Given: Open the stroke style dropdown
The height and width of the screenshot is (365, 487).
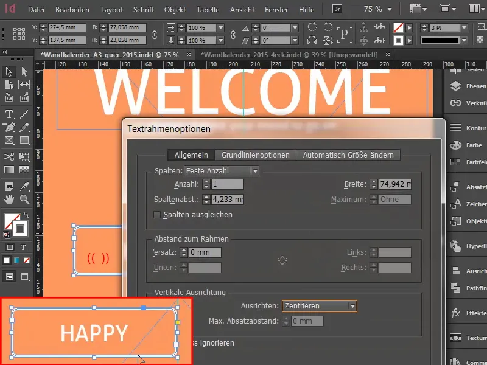Looking at the screenshot, I should (464, 40).
